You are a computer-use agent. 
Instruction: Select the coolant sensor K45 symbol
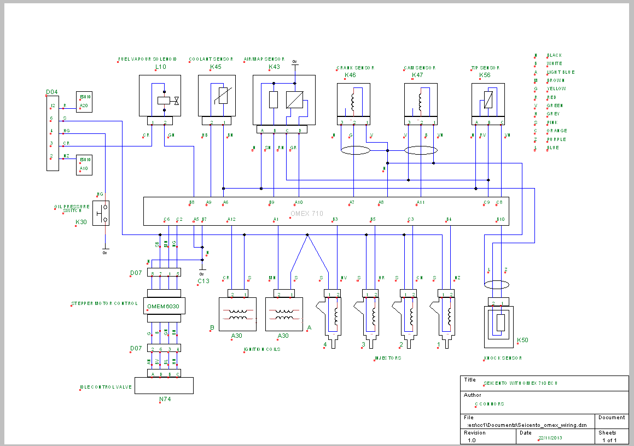217,96
